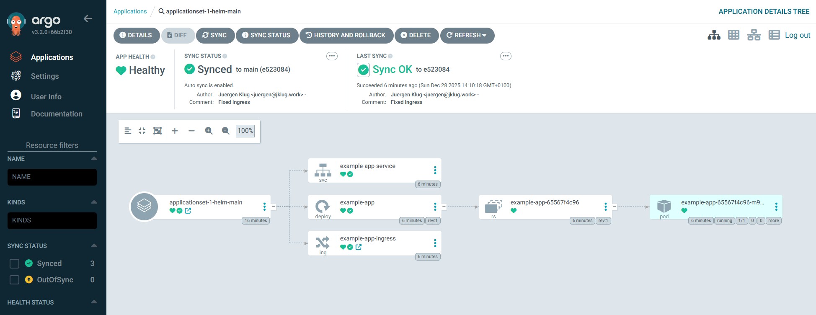Collapse the Kinds filter section
816x315 pixels.
point(94,202)
